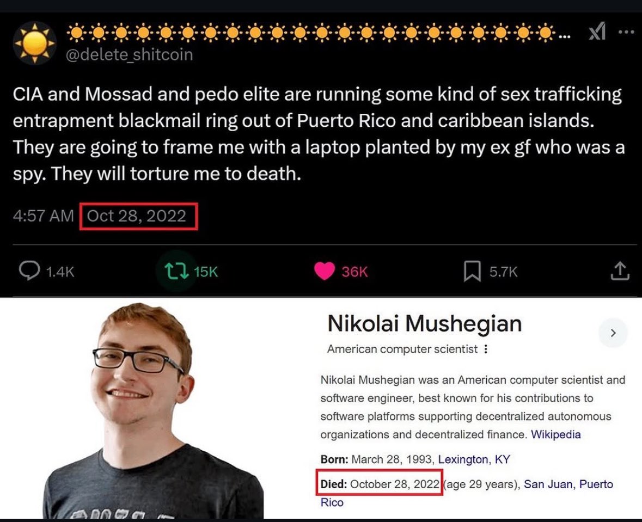The image size is (642, 522).
Task: Click the pink heart like icon
Action: 325,271
